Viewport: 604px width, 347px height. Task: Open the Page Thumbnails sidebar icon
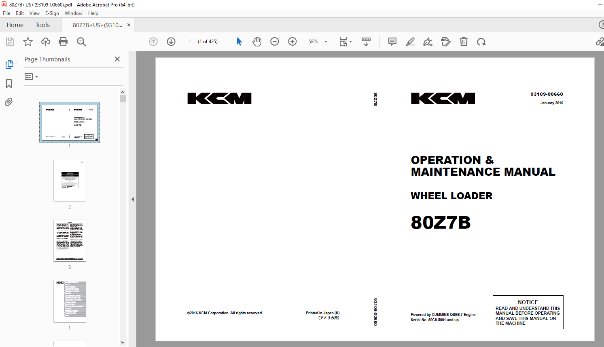tap(9, 65)
